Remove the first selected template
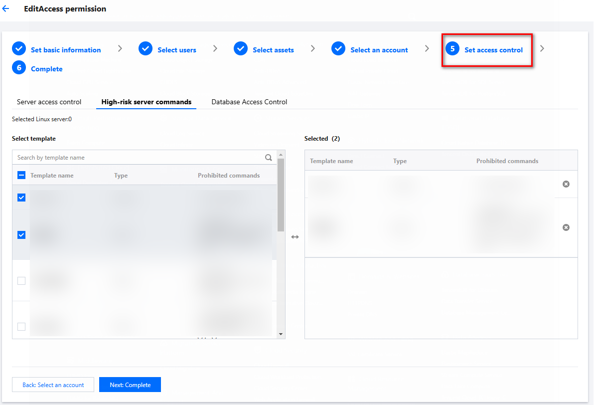The image size is (594, 405). [x=566, y=184]
